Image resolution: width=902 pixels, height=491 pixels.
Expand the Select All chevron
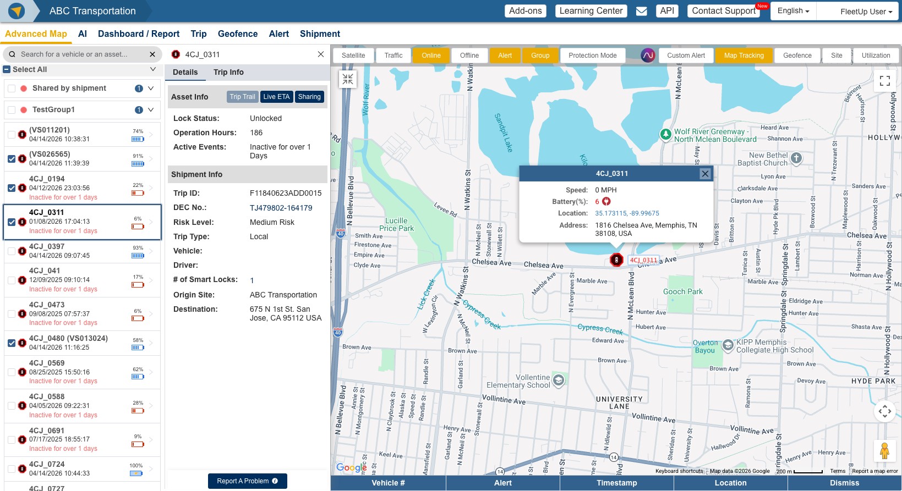coord(153,69)
